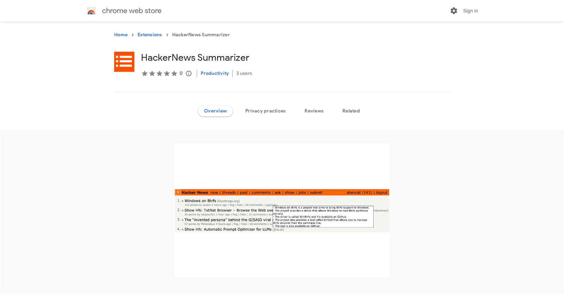Switch to the Related tab
The height and width of the screenshot is (294, 564).
[351, 111]
